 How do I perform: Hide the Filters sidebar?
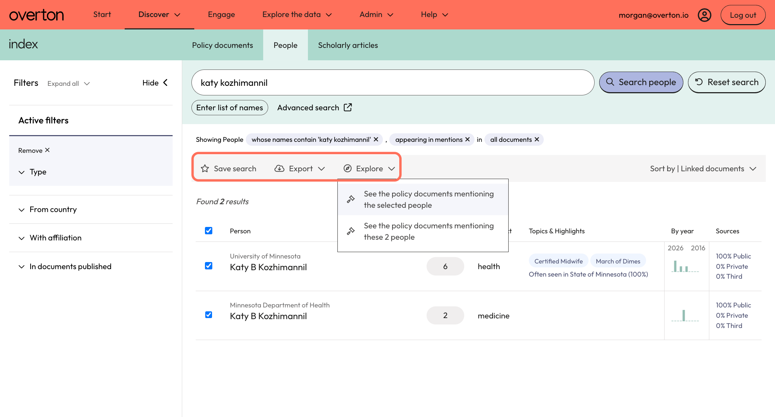(155, 83)
